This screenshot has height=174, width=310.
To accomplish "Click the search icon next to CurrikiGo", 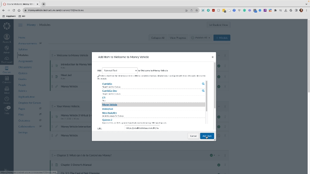I will tap(203, 84).
